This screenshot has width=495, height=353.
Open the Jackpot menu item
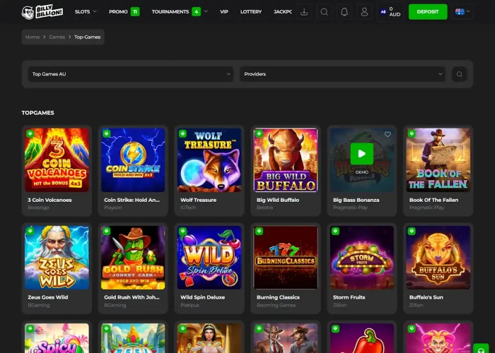click(x=283, y=12)
